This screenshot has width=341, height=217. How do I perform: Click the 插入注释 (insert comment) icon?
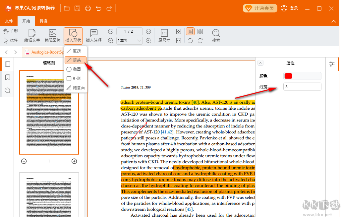coord(94,36)
